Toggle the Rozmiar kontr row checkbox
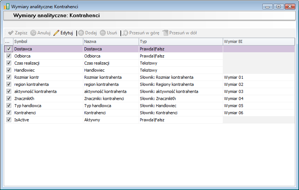The width and height of the screenshot is (299, 190). (x=9, y=77)
